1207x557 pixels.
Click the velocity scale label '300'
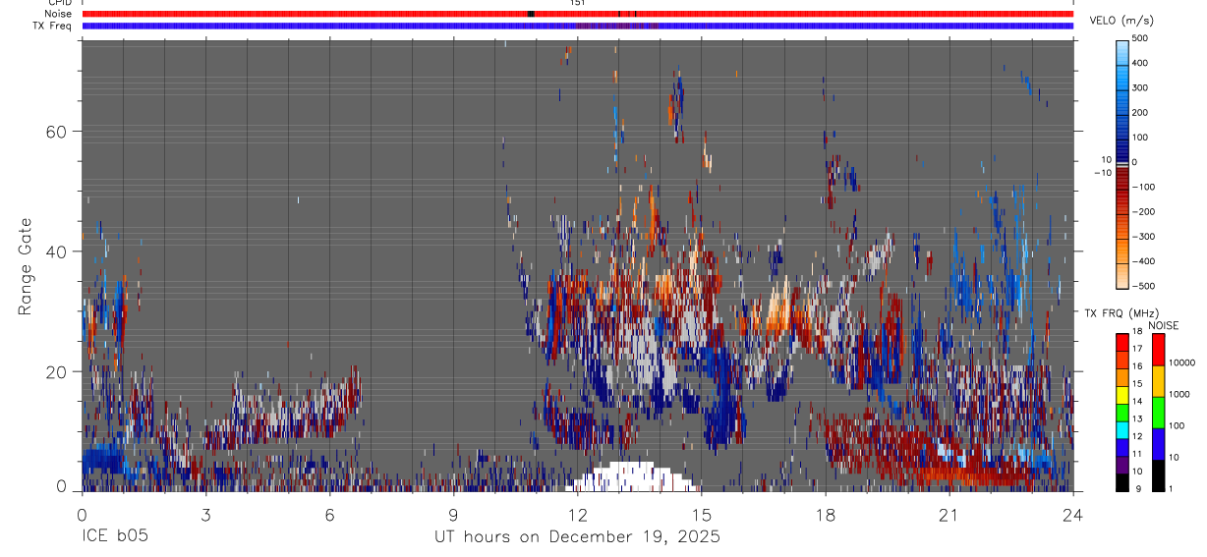[1140, 87]
